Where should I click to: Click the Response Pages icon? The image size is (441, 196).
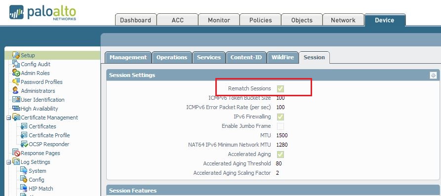coord(16,153)
